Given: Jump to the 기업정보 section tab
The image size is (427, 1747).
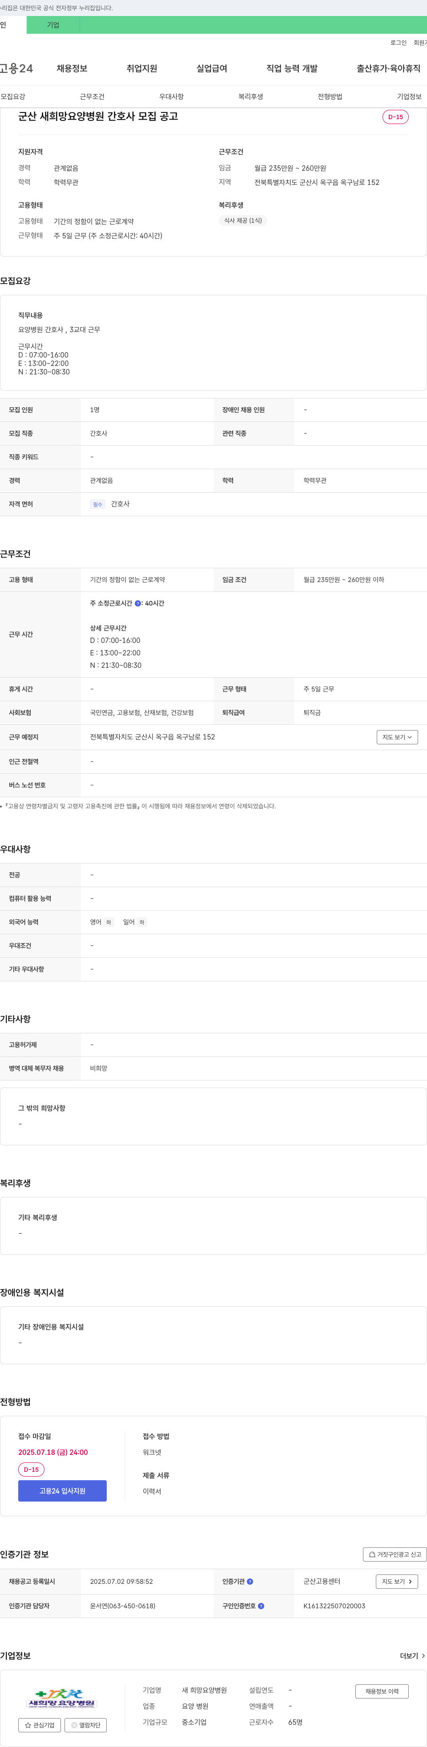Looking at the screenshot, I should pyautogui.click(x=409, y=96).
